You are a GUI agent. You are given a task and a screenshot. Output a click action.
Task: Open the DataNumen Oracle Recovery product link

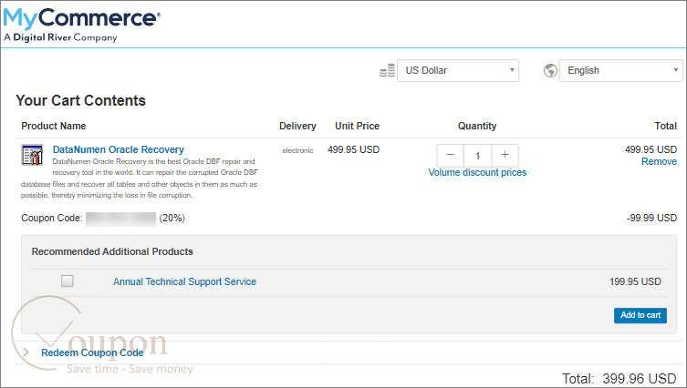[119, 149]
